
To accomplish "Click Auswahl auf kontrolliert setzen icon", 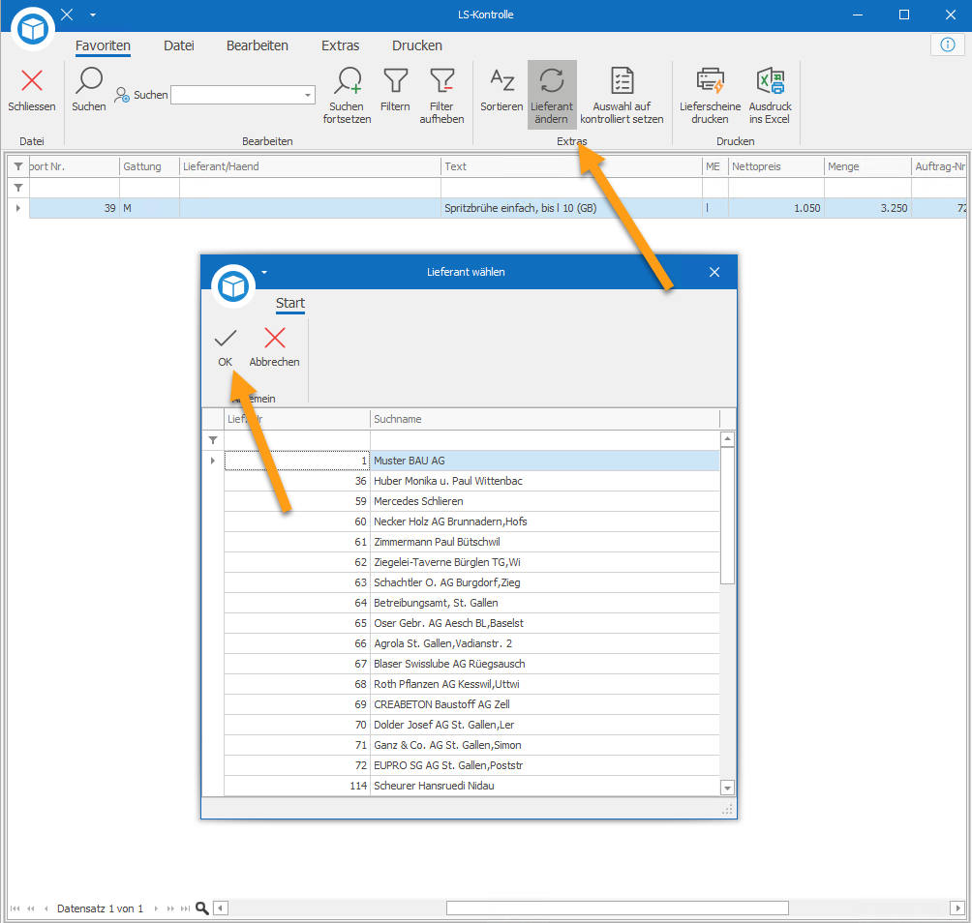I will click(622, 80).
